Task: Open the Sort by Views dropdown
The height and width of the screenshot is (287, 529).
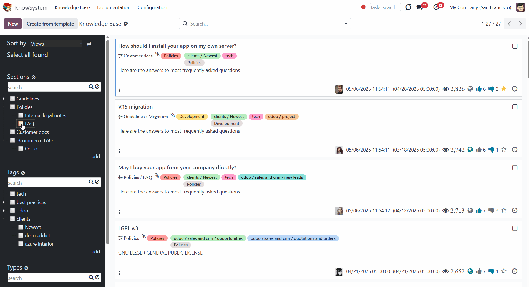Action: click(56, 44)
